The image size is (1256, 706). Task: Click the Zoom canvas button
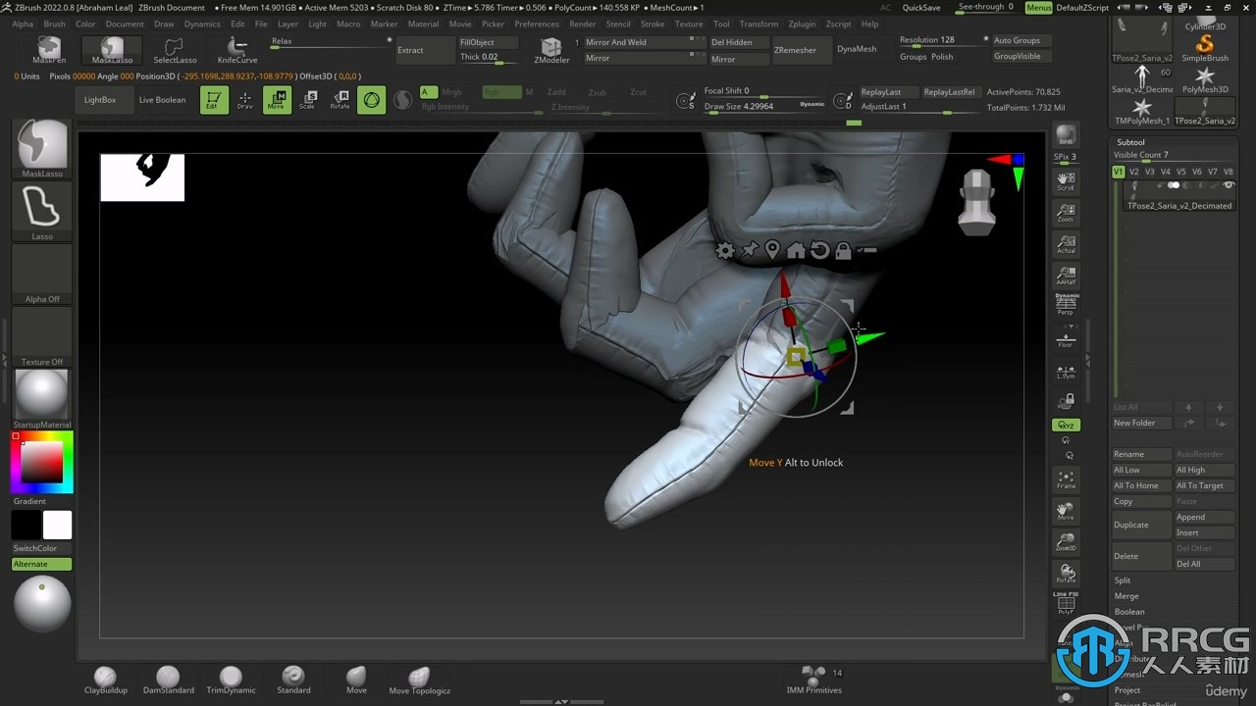(x=1066, y=213)
